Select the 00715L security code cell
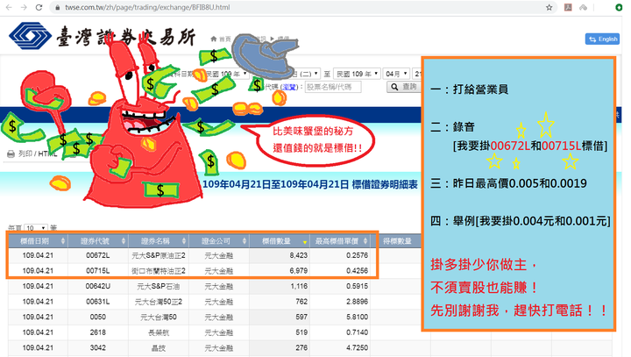The image size is (631, 357). 98,271
